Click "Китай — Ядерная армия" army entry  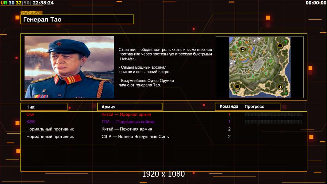point(126,114)
